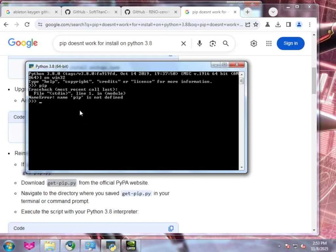The width and height of the screenshot is (336, 252).
Task: Go to Google homepage via logo
Action: (x=23, y=43)
